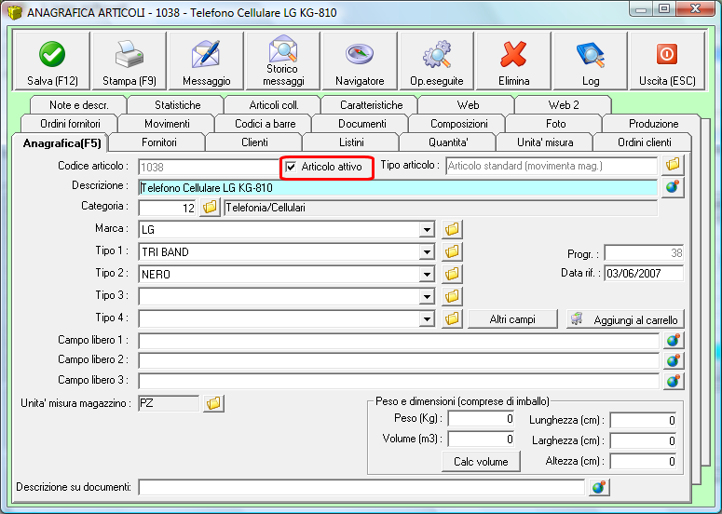Expand the Tipo 2 dropdown showing NERO
722x514 pixels.
click(x=427, y=275)
